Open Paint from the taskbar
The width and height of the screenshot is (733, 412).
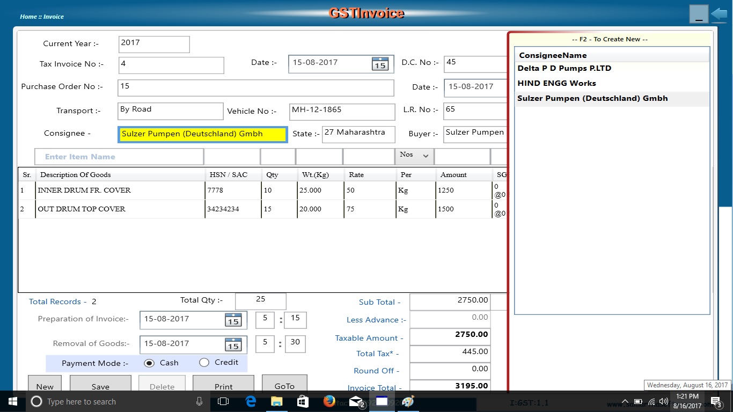408,401
